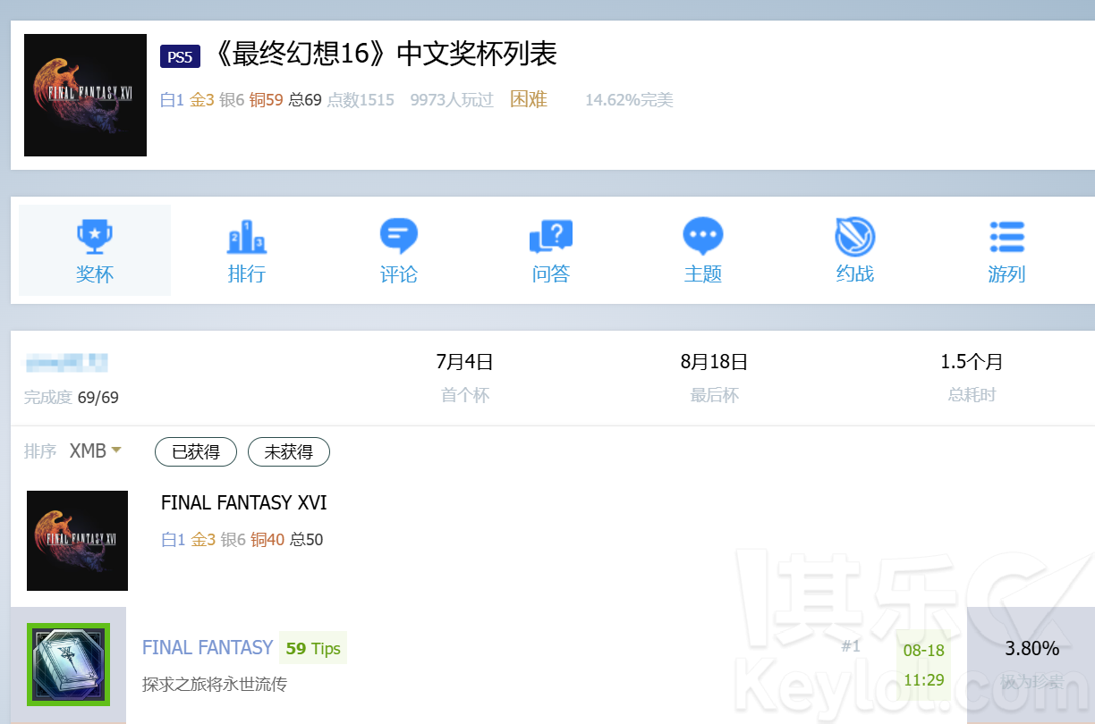Switch to the 评论 tab label
This screenshot has height=724, width=1095.
click(x=399, y=274)
